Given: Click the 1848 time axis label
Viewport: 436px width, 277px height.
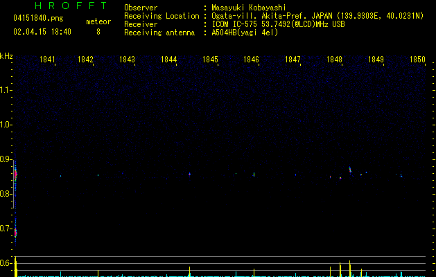Looking at the screenshot, I should pos(334,60).
